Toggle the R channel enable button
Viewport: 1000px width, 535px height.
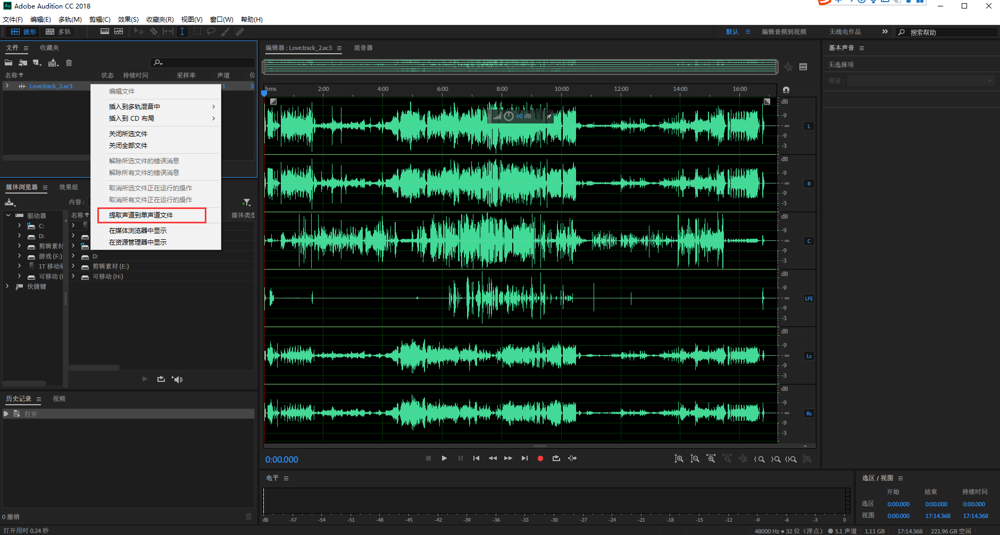[x=809, y=184]
